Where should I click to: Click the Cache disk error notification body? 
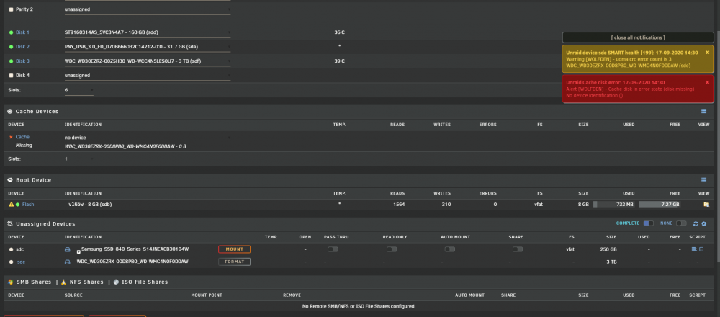point(638,89)
